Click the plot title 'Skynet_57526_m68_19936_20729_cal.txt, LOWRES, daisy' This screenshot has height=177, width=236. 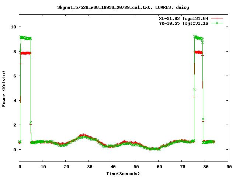(123, 7)
